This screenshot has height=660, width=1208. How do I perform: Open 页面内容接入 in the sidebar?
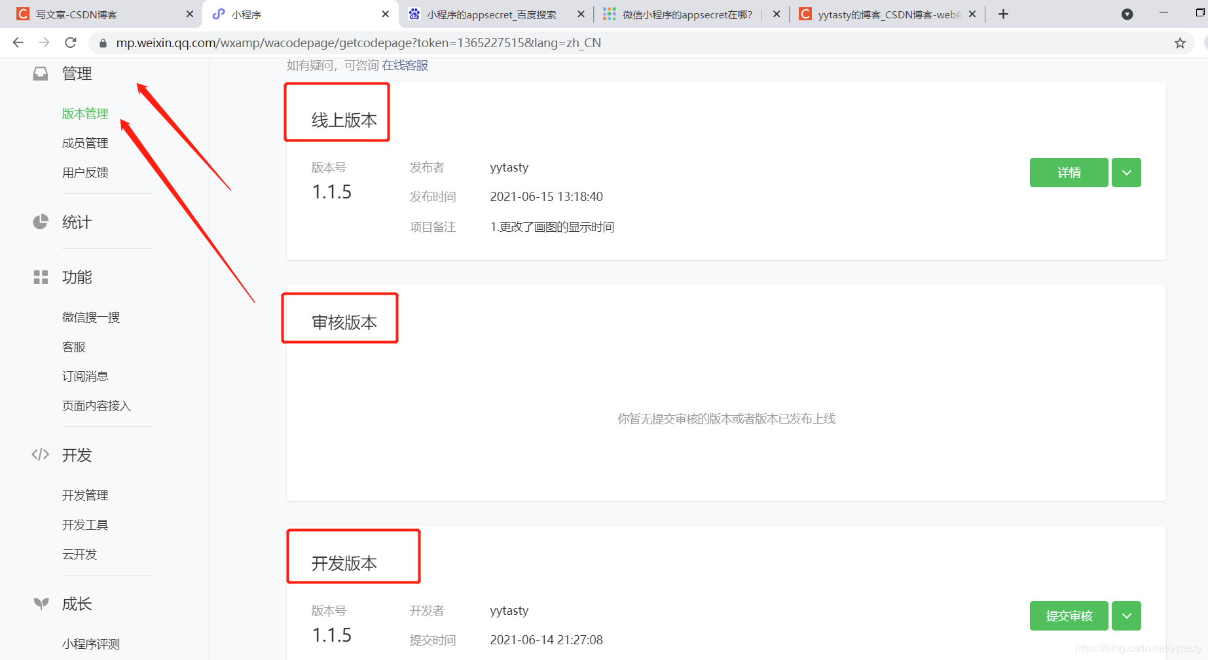click(x=96, y=405)
